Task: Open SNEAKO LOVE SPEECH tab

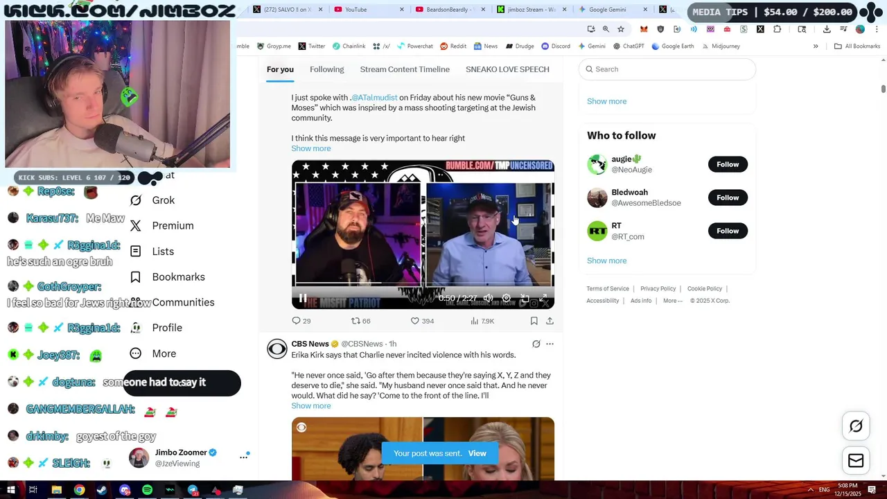Action: [507, 69]
